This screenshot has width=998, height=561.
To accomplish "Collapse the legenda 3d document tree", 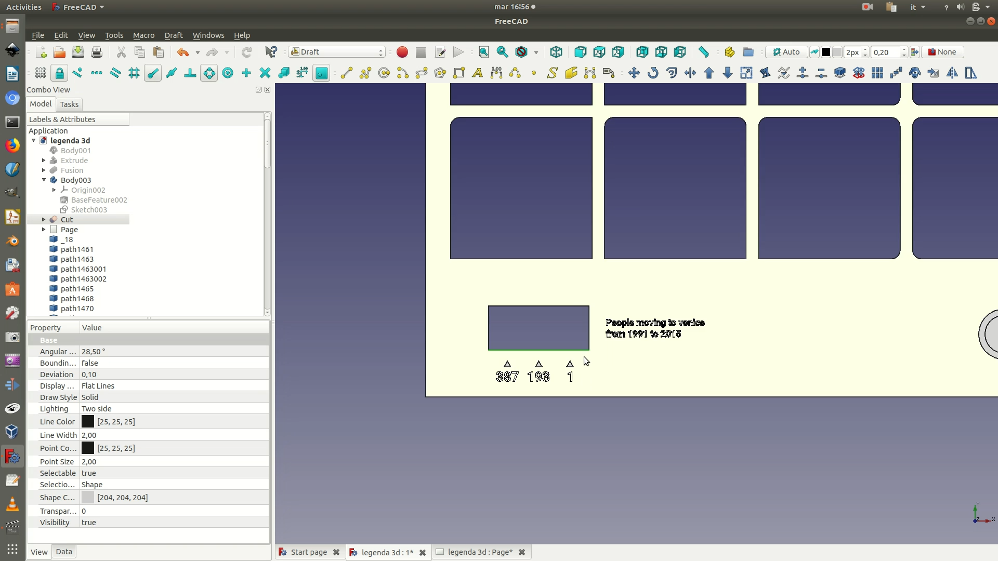I will [34, 140].
